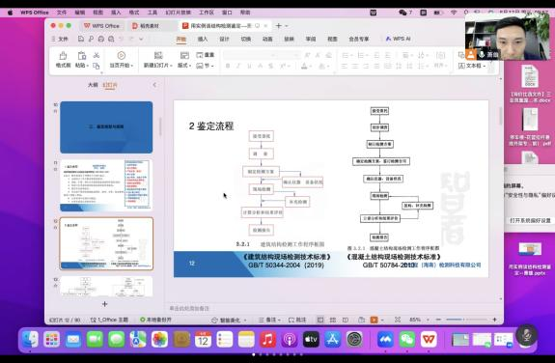555x363 pixels.
Task: Click the WPS AI button
Action: tap(398, 39)
